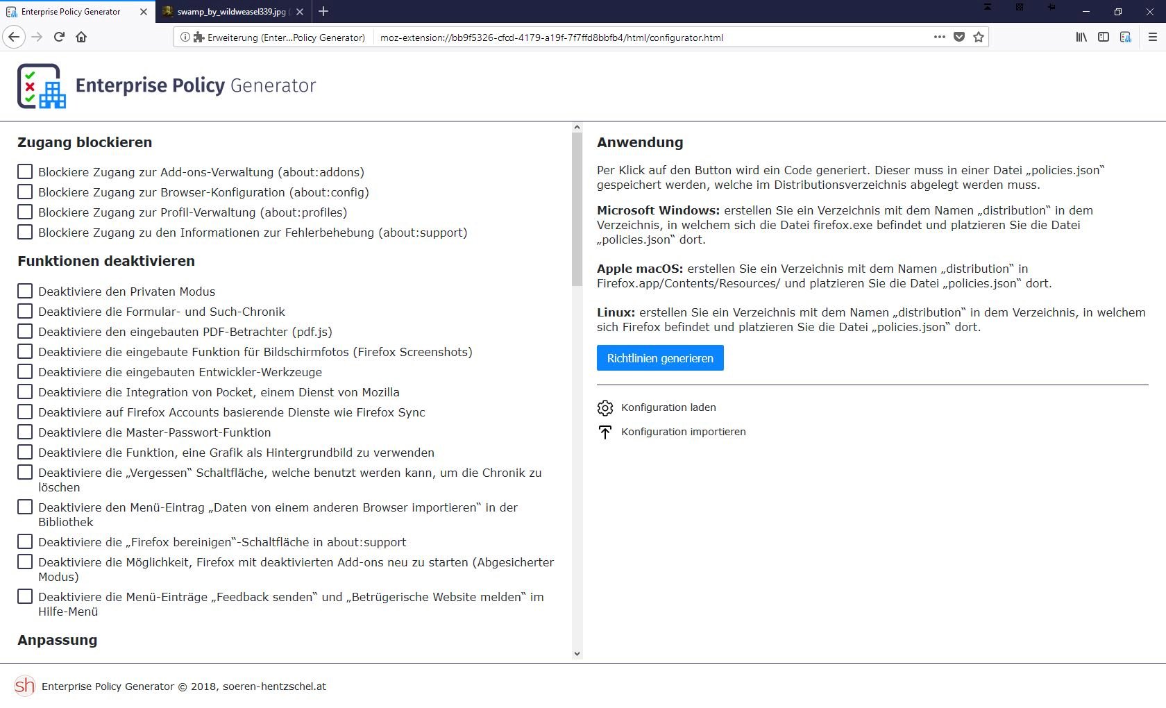This screenshot has height=708, width=1166.
Task: Click the gear icon for Konfiguration laden
Action: point(605,407)
